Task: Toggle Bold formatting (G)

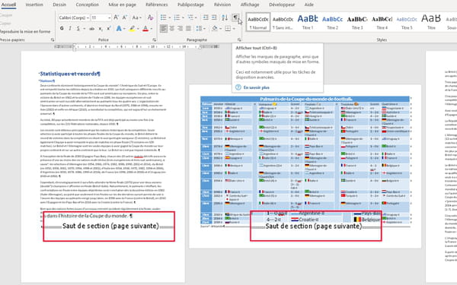Action: tap(62, 29)
